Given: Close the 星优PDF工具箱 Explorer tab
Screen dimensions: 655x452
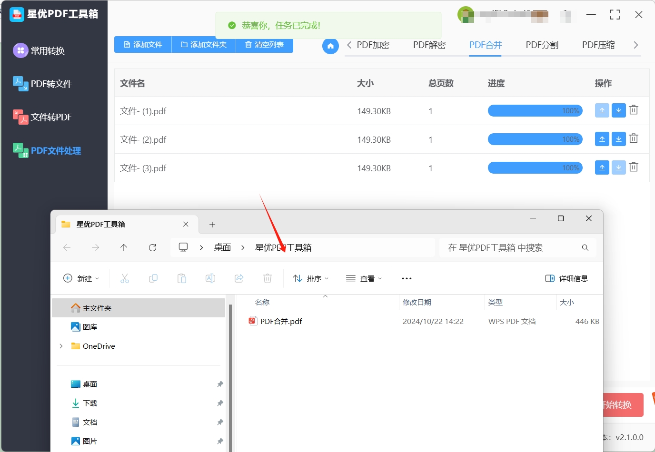Looking at the screenshot, I should click(x=186, y=224).
